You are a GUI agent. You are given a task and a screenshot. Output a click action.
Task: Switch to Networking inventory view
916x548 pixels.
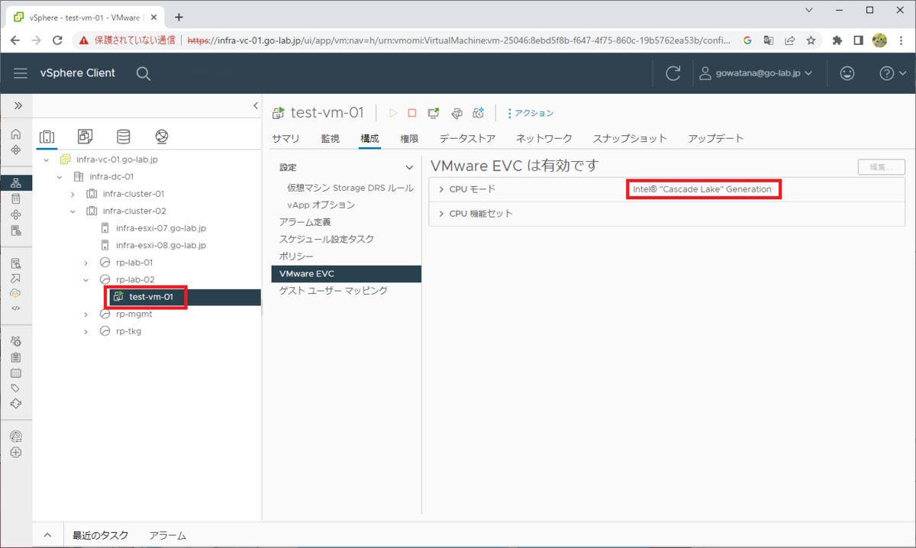161,137
